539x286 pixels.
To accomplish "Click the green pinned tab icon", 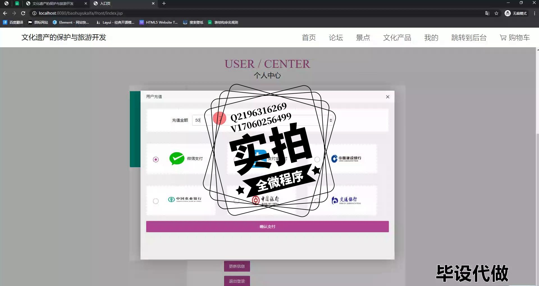I will pos(17,3).
